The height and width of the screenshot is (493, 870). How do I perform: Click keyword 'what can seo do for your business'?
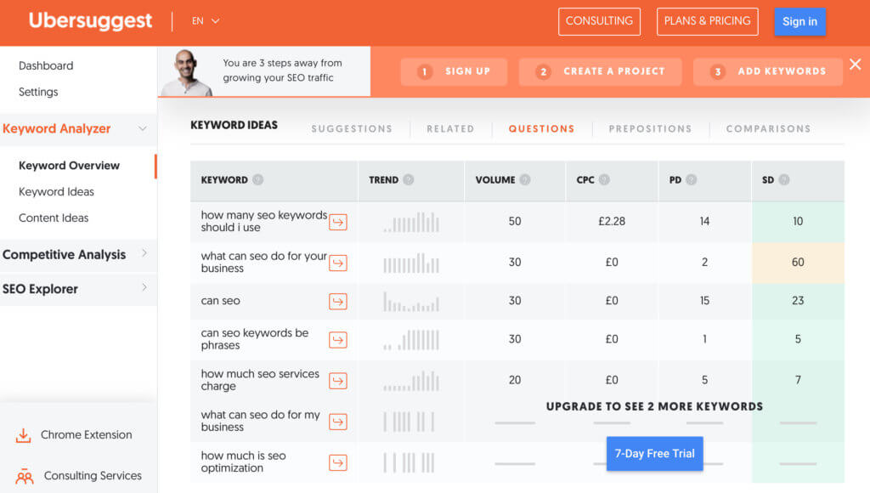click(x=264, y=262)
